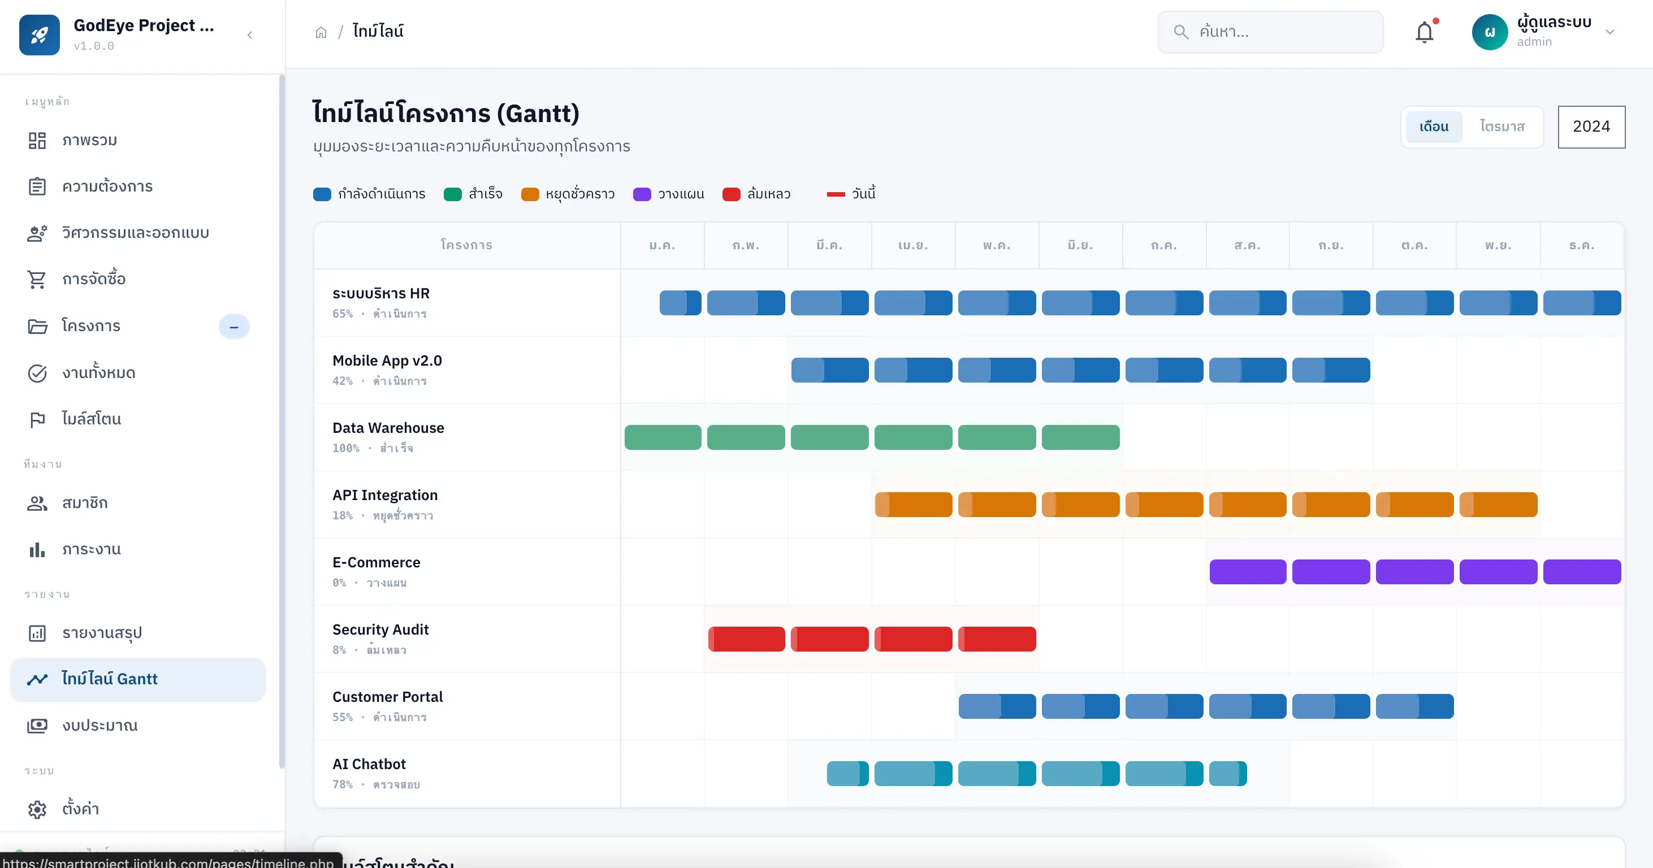Expand the admin user menu chevron

[x=1609, y=32]
